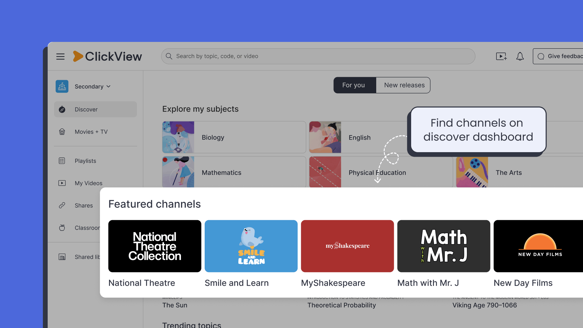Open the Mathematics subject card
The image size is (583, 328).
(x=234, y=172)
